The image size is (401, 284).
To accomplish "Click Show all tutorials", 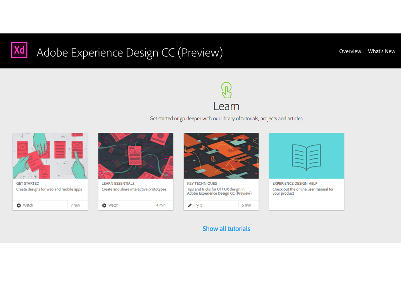I will [226, 228].
